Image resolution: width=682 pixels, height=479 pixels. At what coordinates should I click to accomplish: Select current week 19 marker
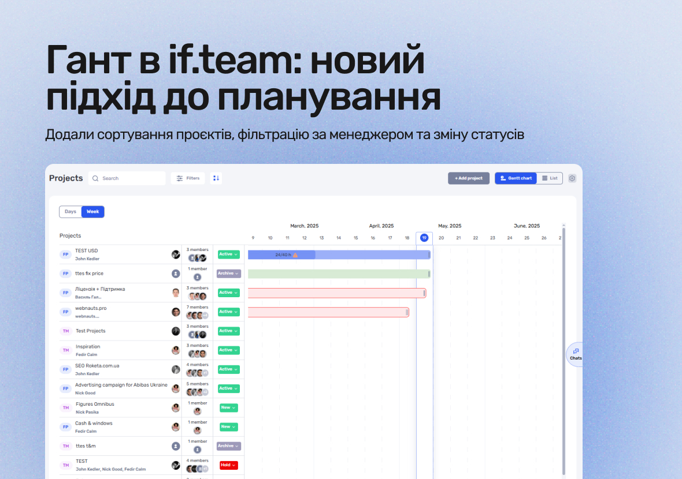click(424, 238)
